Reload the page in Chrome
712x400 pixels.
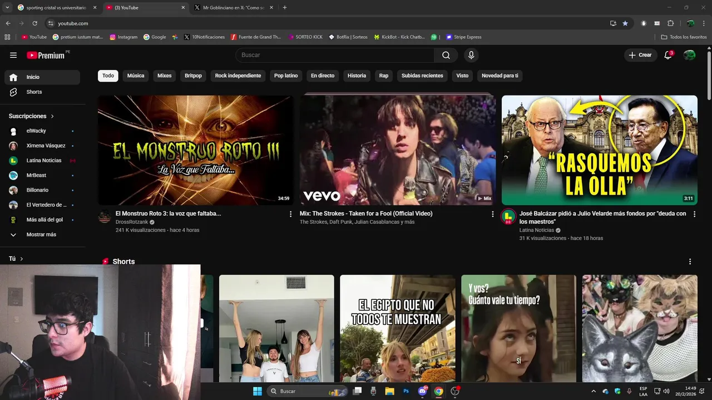[x=34, y=23]
